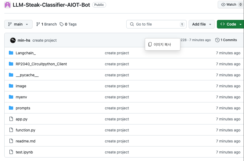Screen dimensions: 244x161
Task: Click the commits history clock icon
Action: pos(217,40)
